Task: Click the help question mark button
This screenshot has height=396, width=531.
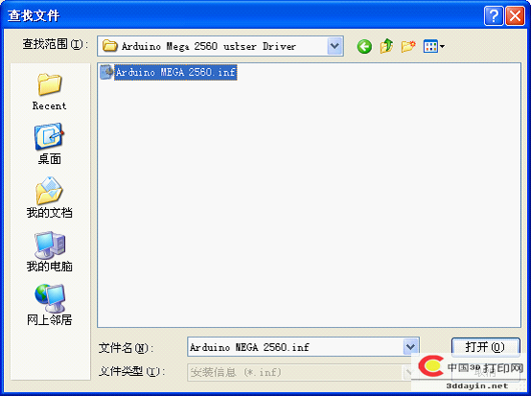Action: (494, 15)
